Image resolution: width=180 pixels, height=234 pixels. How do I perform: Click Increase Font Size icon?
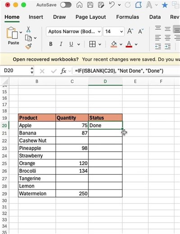tap(130, 31)
